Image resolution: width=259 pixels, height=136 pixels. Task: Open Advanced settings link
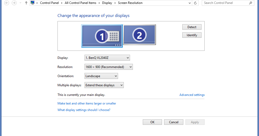click(192, 95)
